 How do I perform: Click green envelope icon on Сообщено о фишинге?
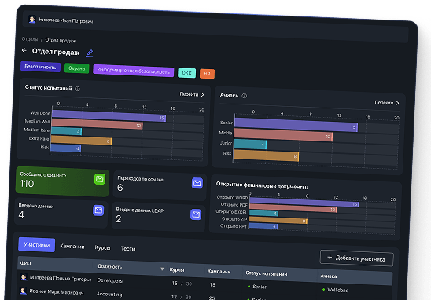tap(100, 179)
